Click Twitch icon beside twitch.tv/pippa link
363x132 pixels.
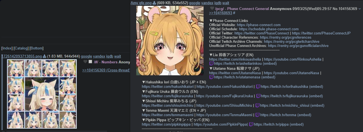coord(251,124)
